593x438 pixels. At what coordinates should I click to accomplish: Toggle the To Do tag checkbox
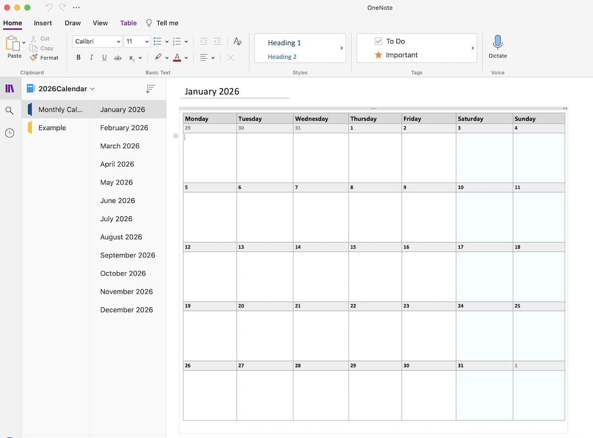tap(378, 41)
